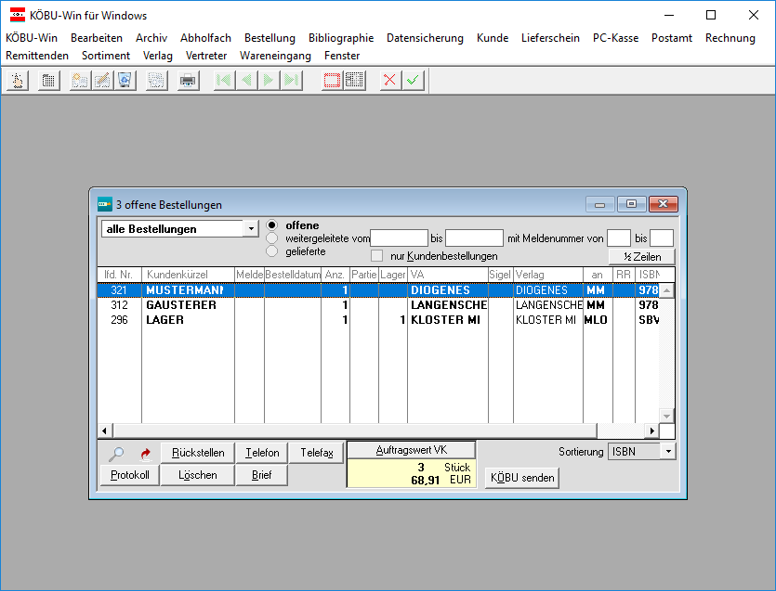Click the recycle bin delete toolbar icon
Image resolution: width=776 pixels, height=591 pixels.
point(125,80)
